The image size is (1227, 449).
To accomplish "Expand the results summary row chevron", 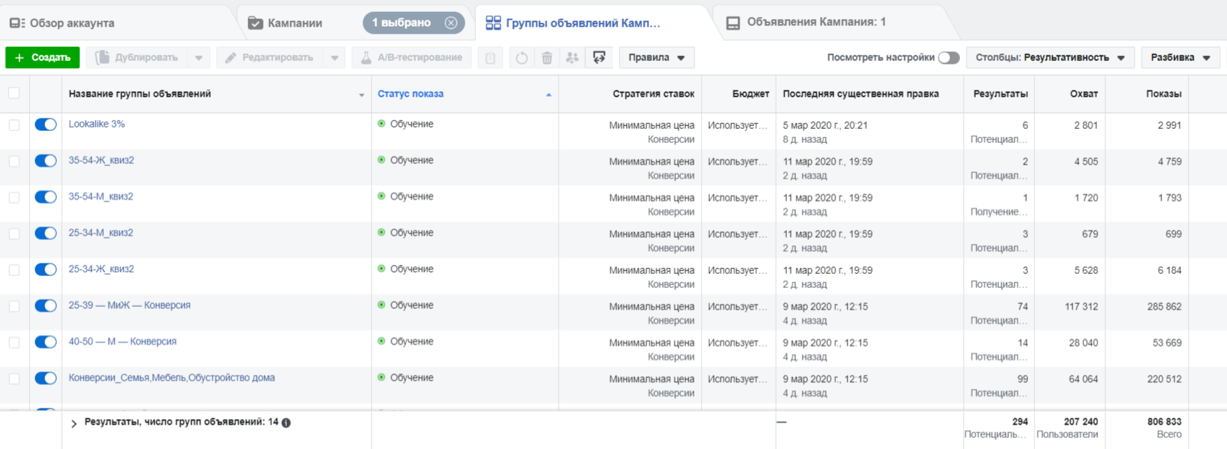I will [74, 423].
